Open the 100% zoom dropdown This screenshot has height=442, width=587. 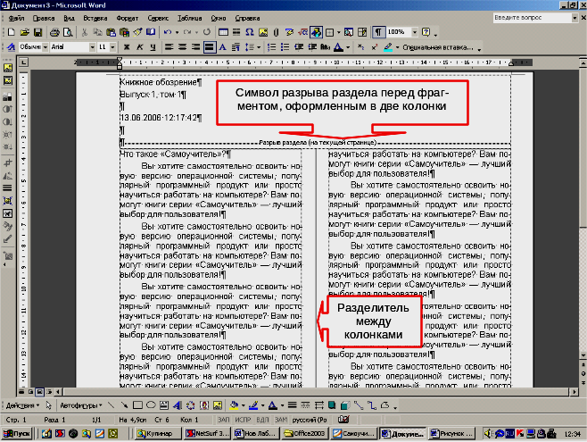[415, 32]
